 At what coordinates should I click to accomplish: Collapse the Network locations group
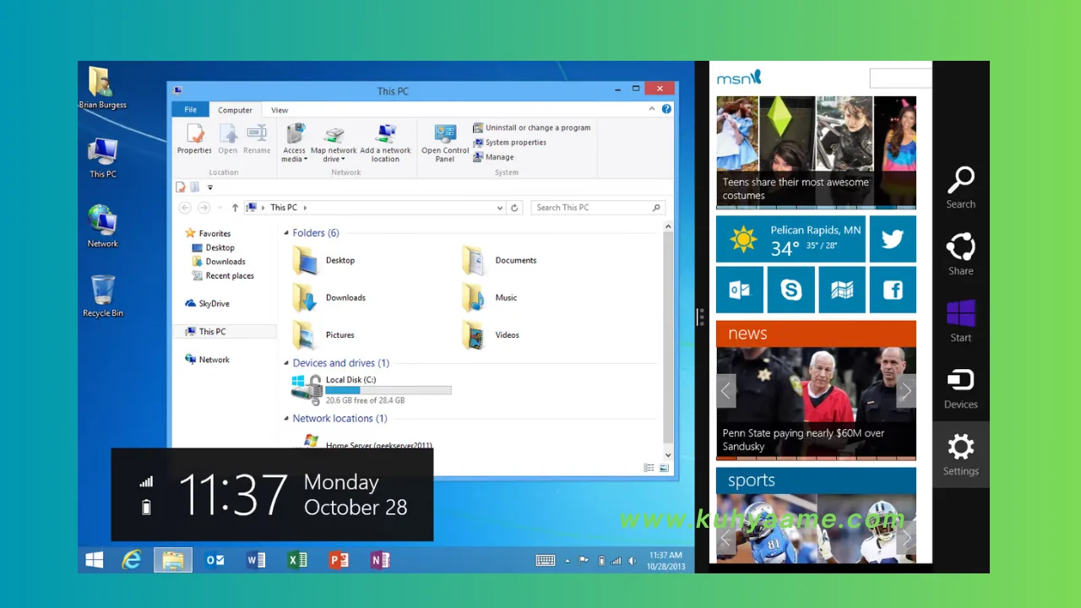pyautogui.click(x=286, y=419)
